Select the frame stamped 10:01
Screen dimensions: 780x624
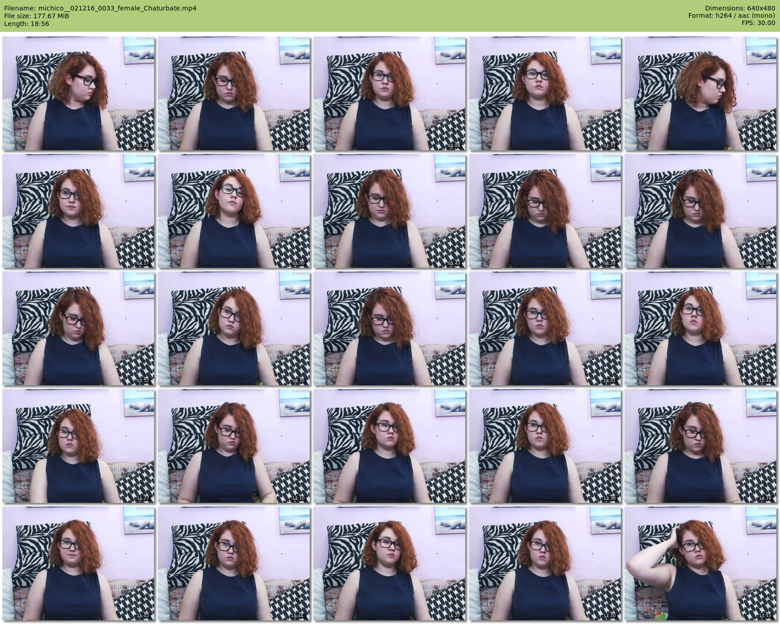[x=545, y=328]
